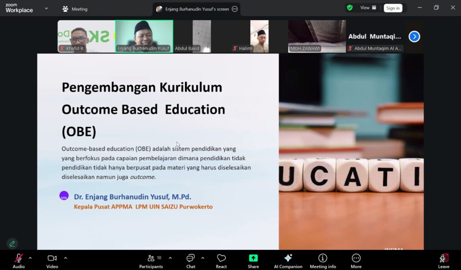Viewport: 461px width, 270px height.
Task: Expand the Participants options chevron
Action: pos(170,258)
